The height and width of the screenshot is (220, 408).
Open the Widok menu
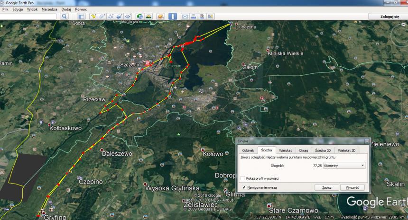32,9
